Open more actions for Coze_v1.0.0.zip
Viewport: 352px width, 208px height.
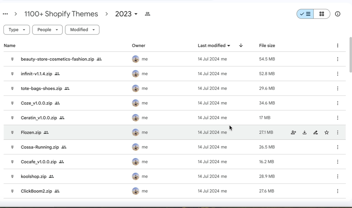coord(338,103)
